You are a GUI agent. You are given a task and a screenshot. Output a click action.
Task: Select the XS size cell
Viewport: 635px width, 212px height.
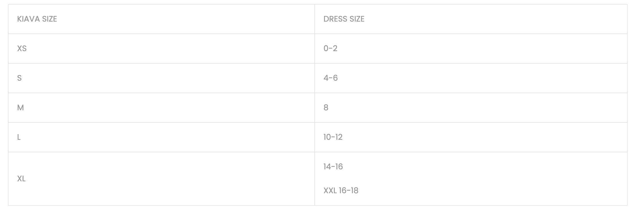pos(22,49)
